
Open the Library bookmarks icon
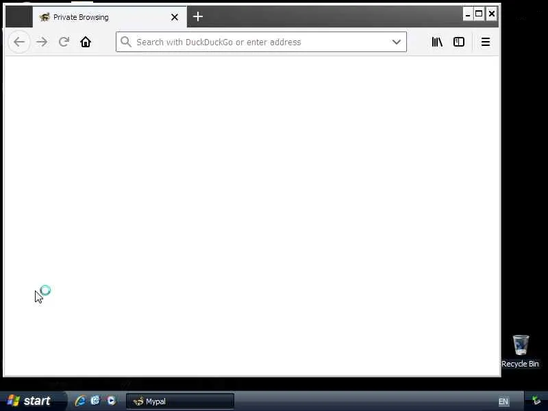point(437,42)
